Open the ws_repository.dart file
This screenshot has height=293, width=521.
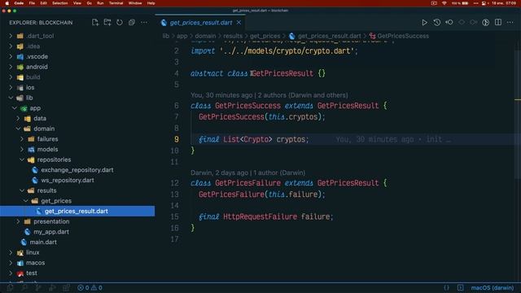(68, 180)
